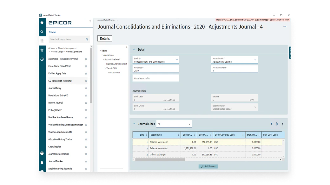This screenshot has height=185, width=330.
Task: Favorite Journal Entry star
Action: click(x=86, y=88)
